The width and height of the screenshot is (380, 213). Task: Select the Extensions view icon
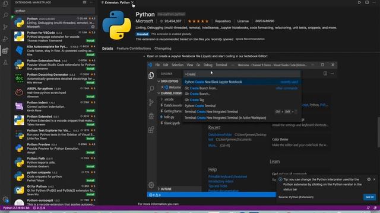5,50
